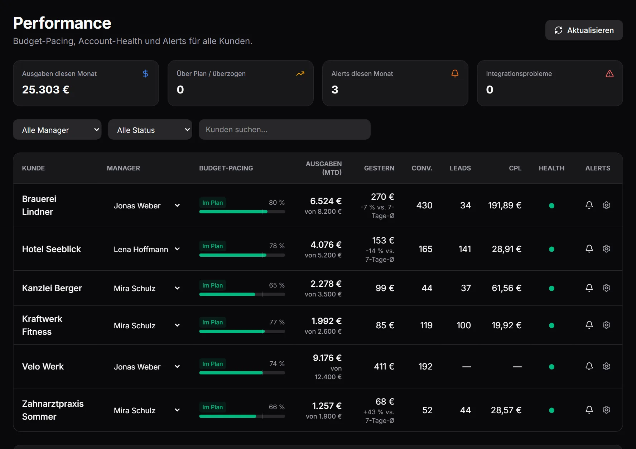Open settings gear for Velo Werk
Image resolution: width=636 pixels, height=449 pixels.
pyautogui.click(x=606, y=366)
